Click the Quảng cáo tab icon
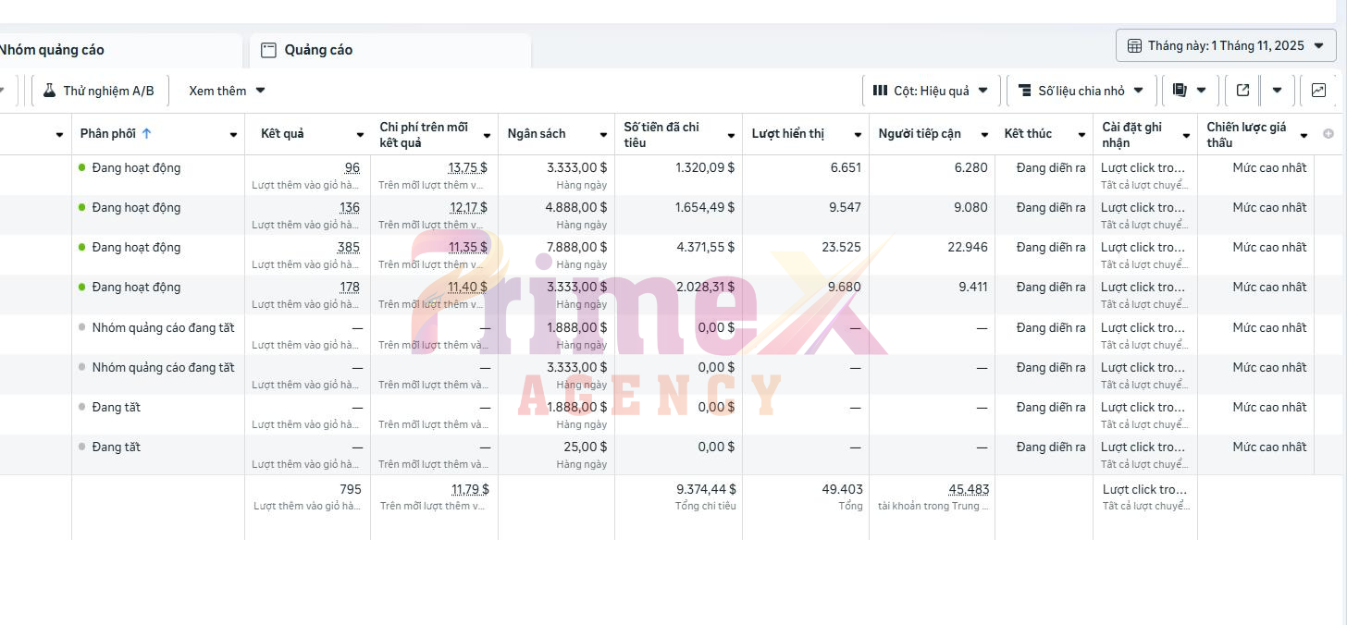1347x625 pixels. pos(268,50)
